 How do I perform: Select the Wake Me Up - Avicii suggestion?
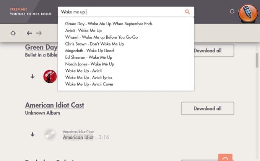coord(83,71)
